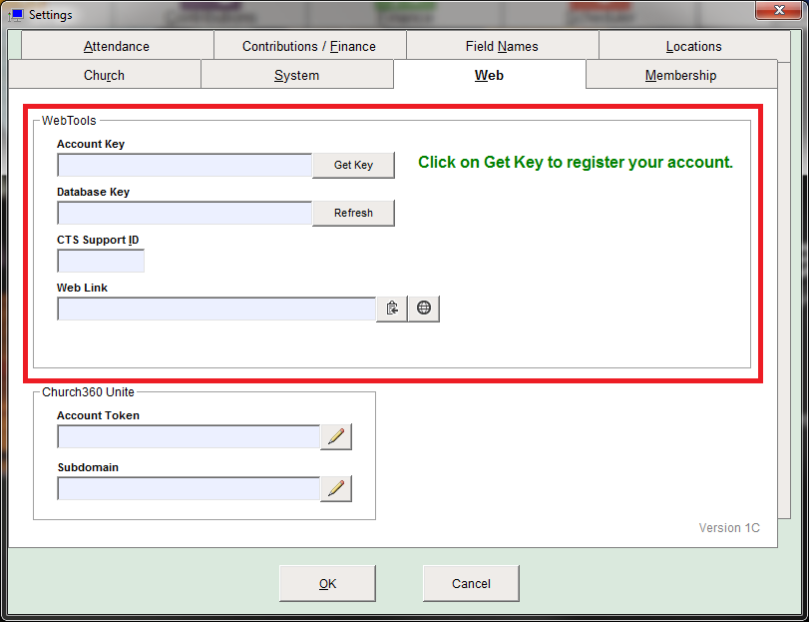The height and width of the screenshot is (622, 809).
Task: Switch to the Attendance tab
Action: click(116, 46)
